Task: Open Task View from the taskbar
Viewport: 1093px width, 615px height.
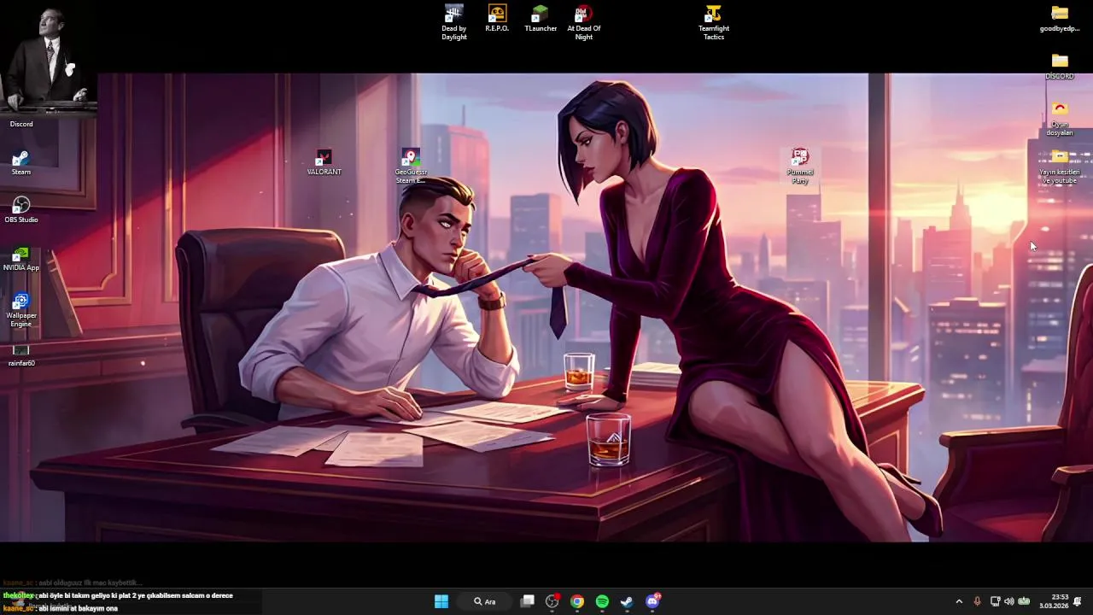Action: (x=528, y=601)
